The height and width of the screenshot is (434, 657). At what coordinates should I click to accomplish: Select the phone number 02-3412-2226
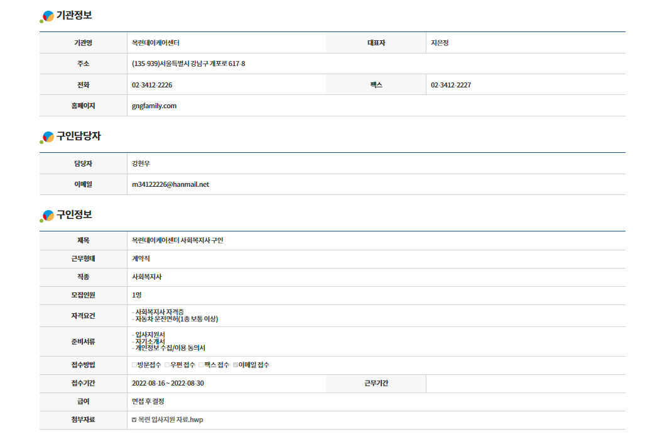[152, 85]
